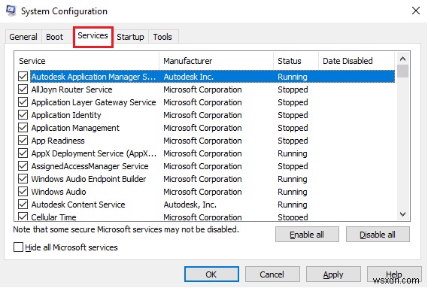This screenshot has height=288, width=428.
Task: Open Help via the Help button
Action: tap(394, 274)
